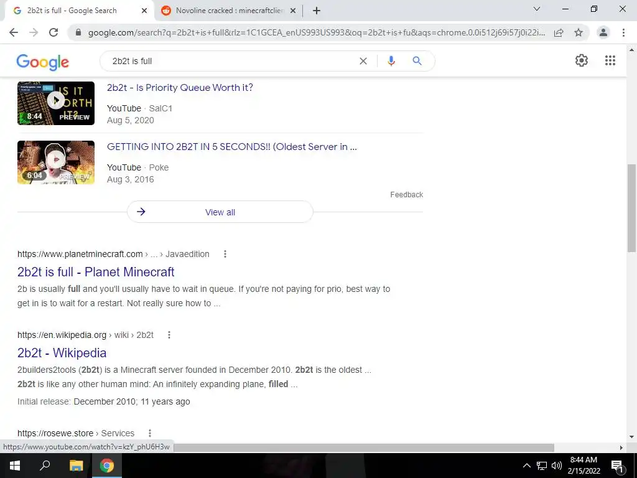Click the padlock site info icon
Viewport: 637px width, 478px height.
(78, 32)
